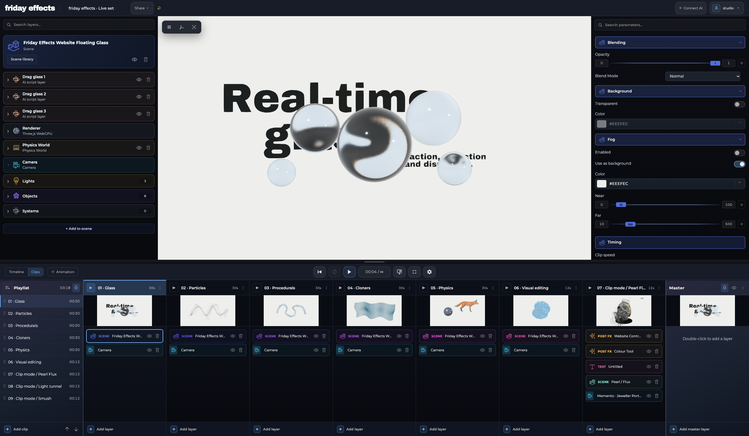Expand the Renderer layer row
The width and height of the screenshot is (749, 436).
[x=8, y=131]
